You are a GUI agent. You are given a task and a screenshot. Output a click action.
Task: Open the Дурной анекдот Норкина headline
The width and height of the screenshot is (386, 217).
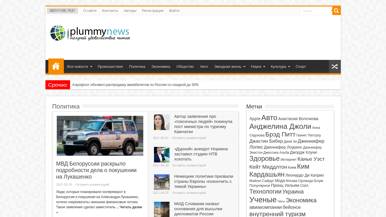tap(201, 154)
